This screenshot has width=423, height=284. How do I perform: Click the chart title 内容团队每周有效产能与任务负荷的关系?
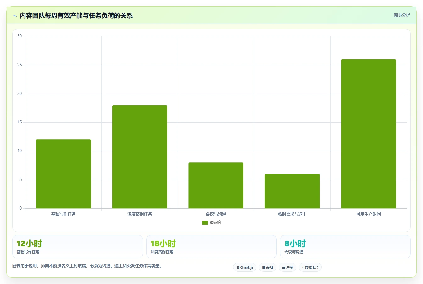point(76,16)
